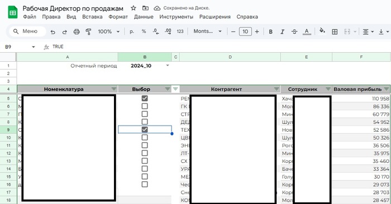Viewport: 391px width, 204px height.
Task: Select row 4 header
Action: [8, 89]
